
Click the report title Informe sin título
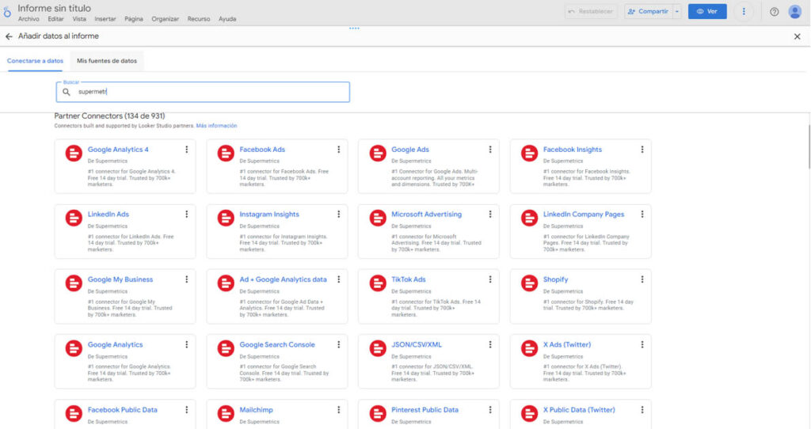(x=55, y=8)
